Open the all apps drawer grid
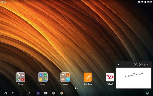Viewport: 153px width, 96px height. pos(29,93)
